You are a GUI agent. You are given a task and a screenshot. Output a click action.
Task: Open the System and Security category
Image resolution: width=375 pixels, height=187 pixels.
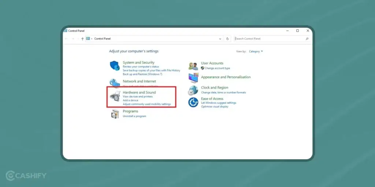(138, 62)
